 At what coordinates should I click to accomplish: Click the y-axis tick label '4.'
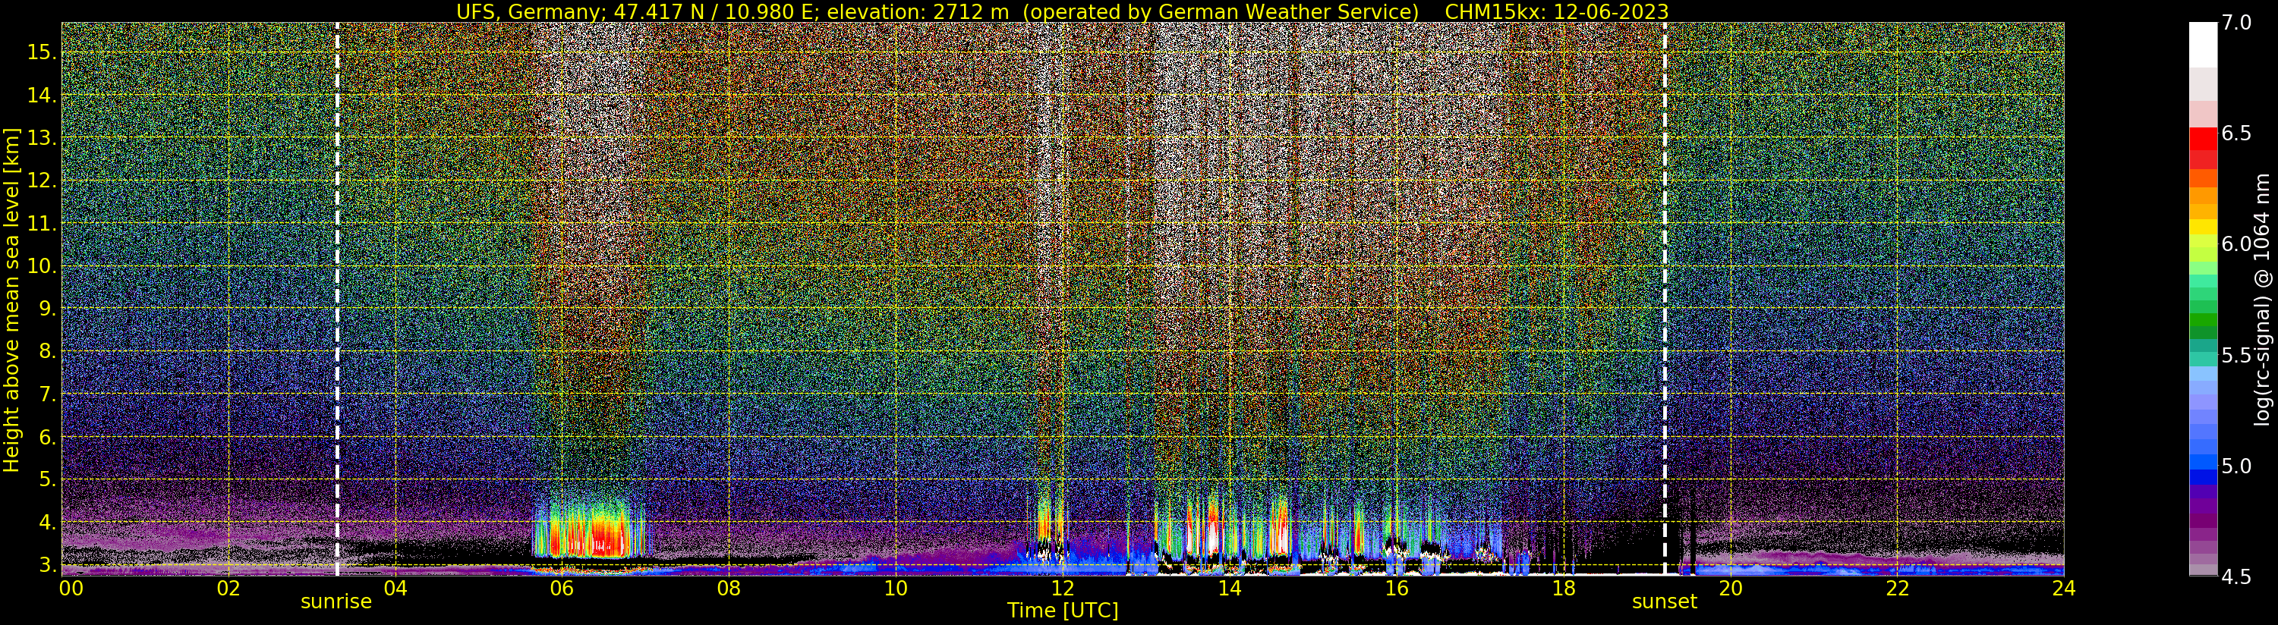point(47,523)
